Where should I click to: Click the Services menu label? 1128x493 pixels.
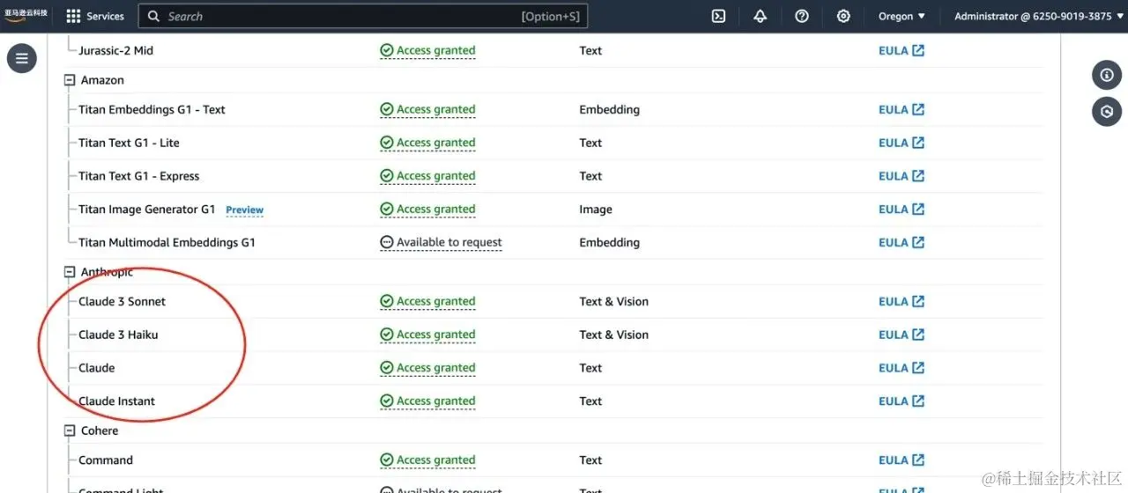(106, 16)
